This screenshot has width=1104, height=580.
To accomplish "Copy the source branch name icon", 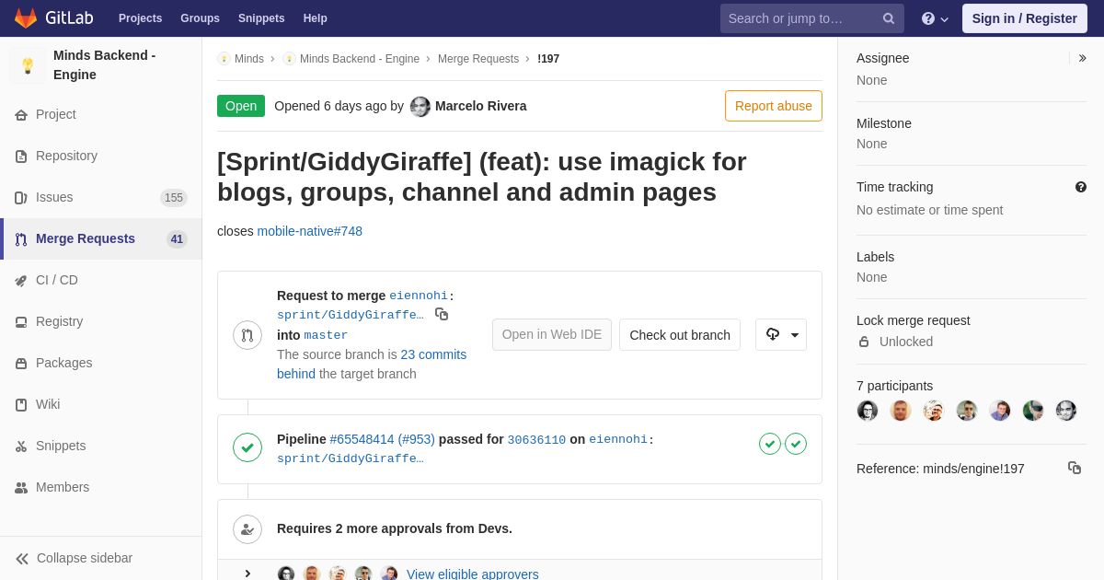I will coord(442,315).
